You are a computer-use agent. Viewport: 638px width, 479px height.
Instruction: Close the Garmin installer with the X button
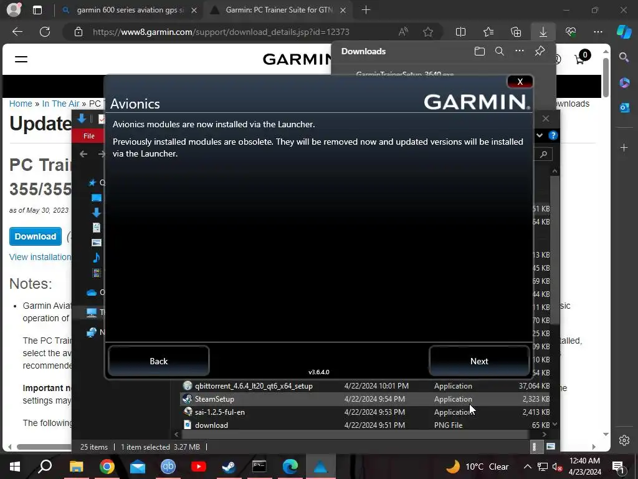(x=520, y=82)
